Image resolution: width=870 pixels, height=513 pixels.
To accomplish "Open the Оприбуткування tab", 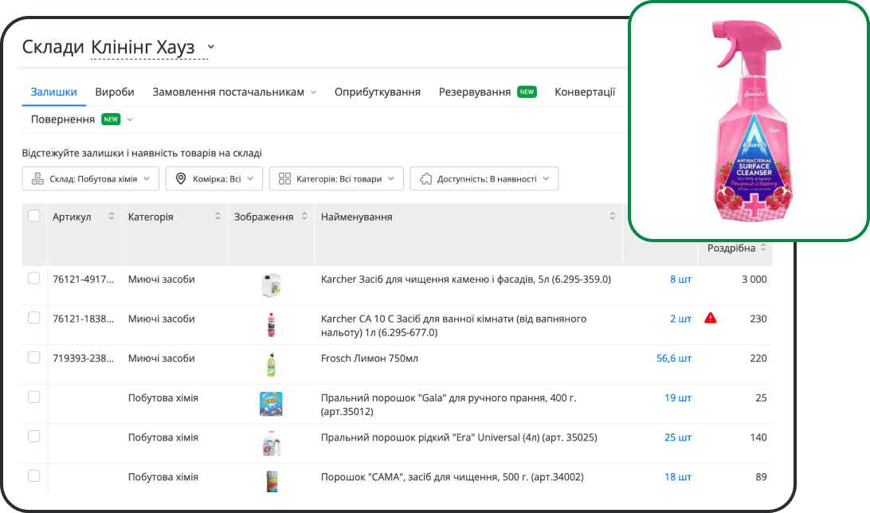I will click(x=378, y=92).
